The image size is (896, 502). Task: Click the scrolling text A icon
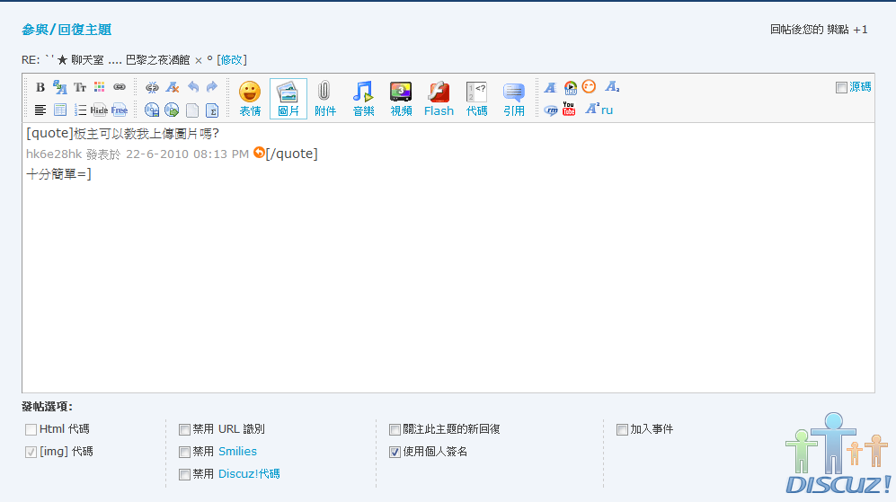[x=550, y=87]
